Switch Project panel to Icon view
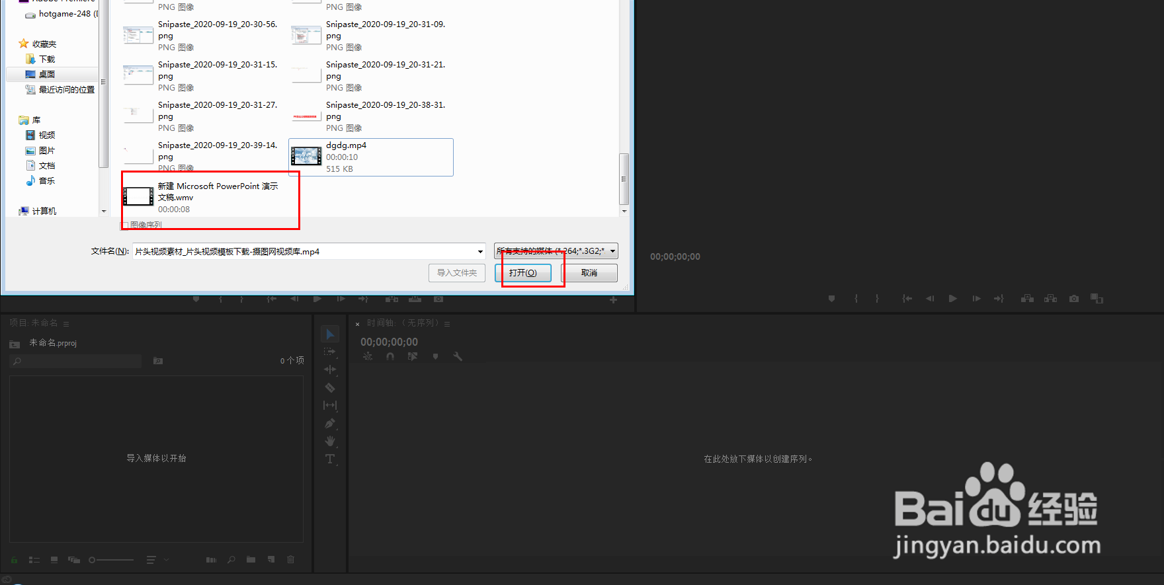This screenshot has width=1164, height=585. click(54, 560)
